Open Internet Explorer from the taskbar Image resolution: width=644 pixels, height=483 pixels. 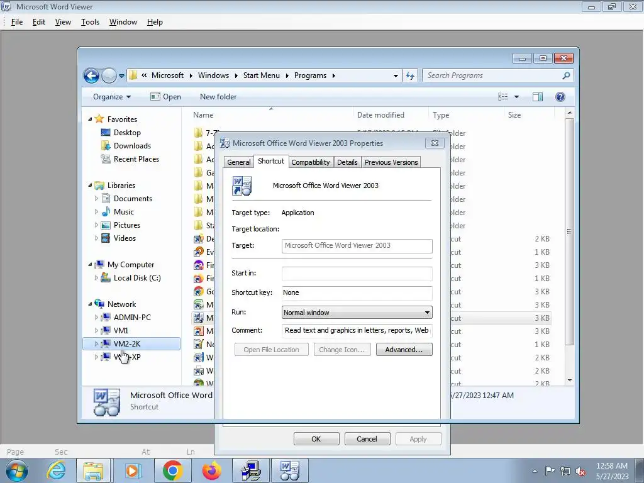pyautogui.click(x=56, y=470)
